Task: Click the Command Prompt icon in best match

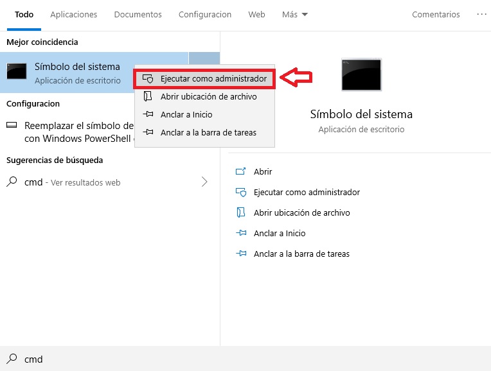Action: (17, 71)
